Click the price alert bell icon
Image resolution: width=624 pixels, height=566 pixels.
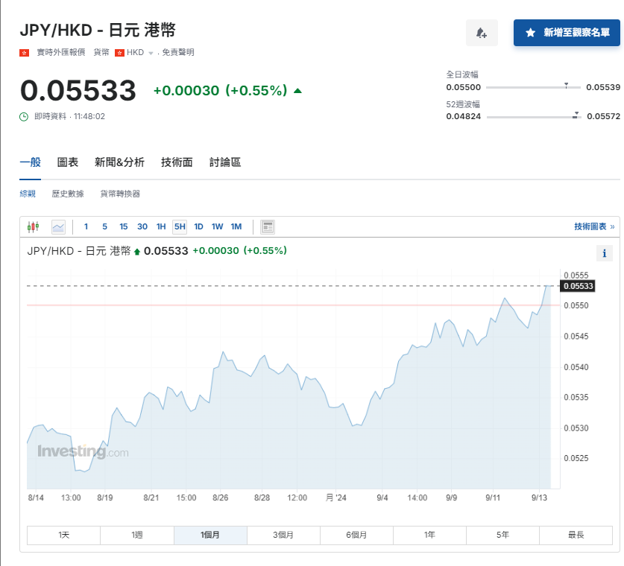(x=482, y=34)
